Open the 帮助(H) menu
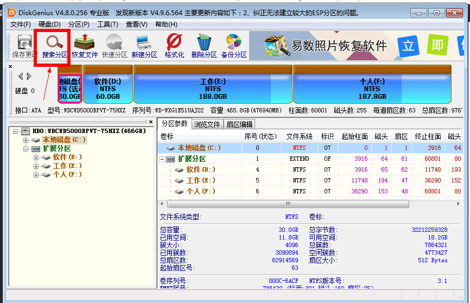Screen dimensions: 470x303 coord(166,24)
